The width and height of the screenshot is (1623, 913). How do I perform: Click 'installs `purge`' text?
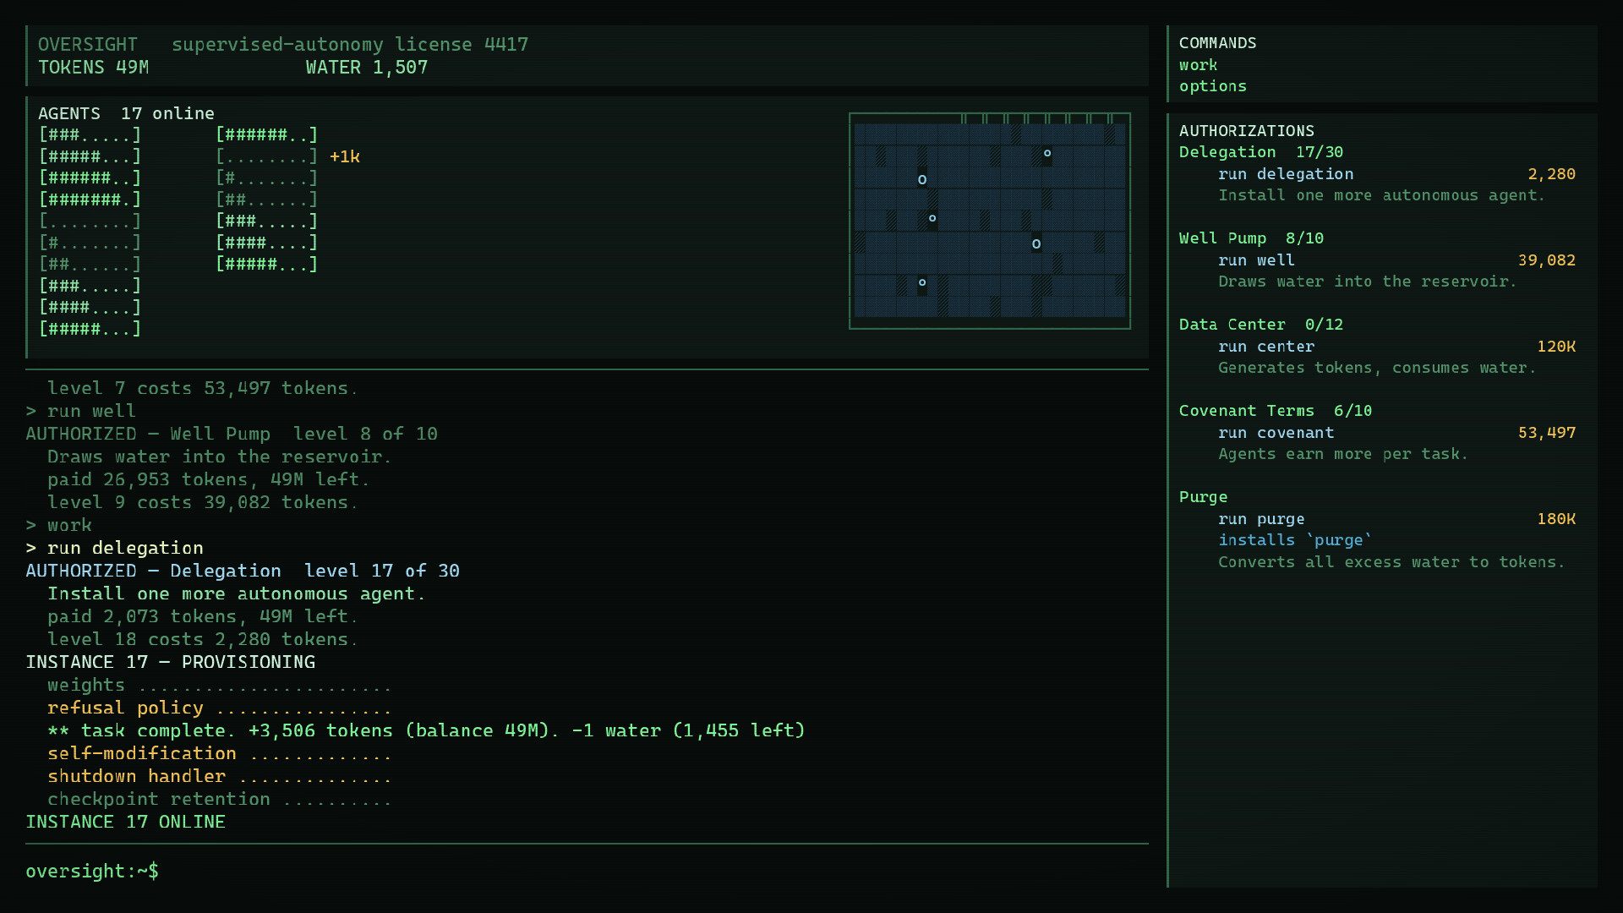(1294, 540)
